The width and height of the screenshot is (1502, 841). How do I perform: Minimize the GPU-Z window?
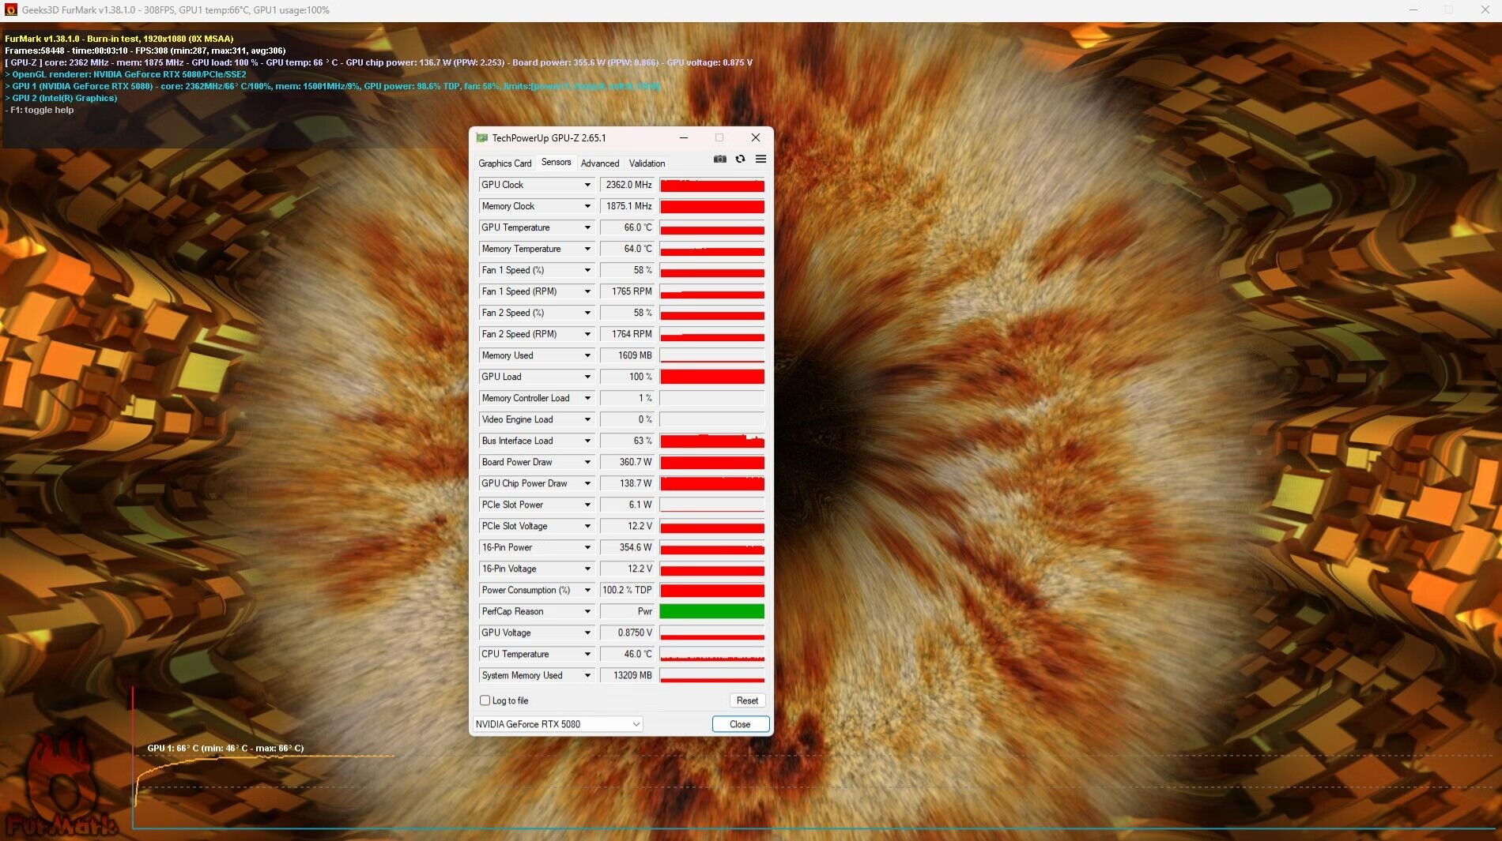click(x=684, y=138)
